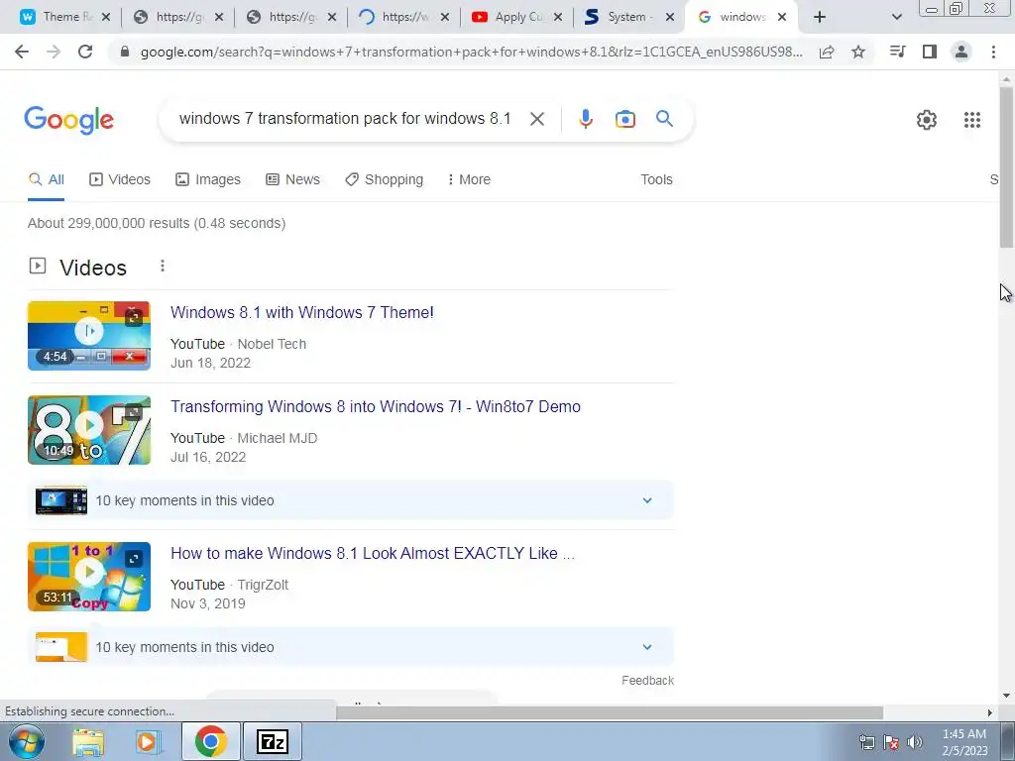This screenshot has width=1015, height=761.
Task: Open the Google apps grid
Action: tap(972, 120)
